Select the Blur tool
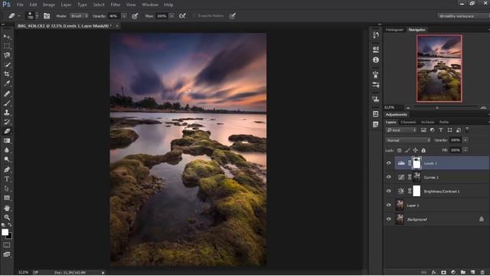 pyautogui.click(x=7, y=150)
